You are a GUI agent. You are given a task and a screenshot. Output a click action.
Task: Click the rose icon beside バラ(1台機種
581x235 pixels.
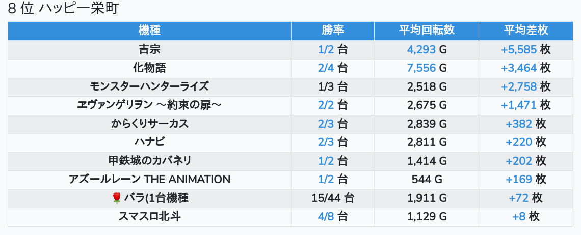pyautogui.click(x=117, y=198)
